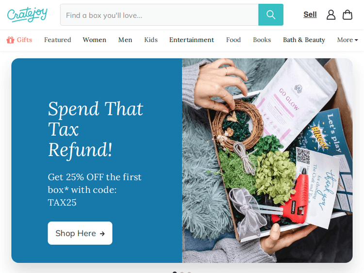The image size is (364, 273).
Task: Go to the Food category
Action: pyautogui.click(x=233, y=40)
